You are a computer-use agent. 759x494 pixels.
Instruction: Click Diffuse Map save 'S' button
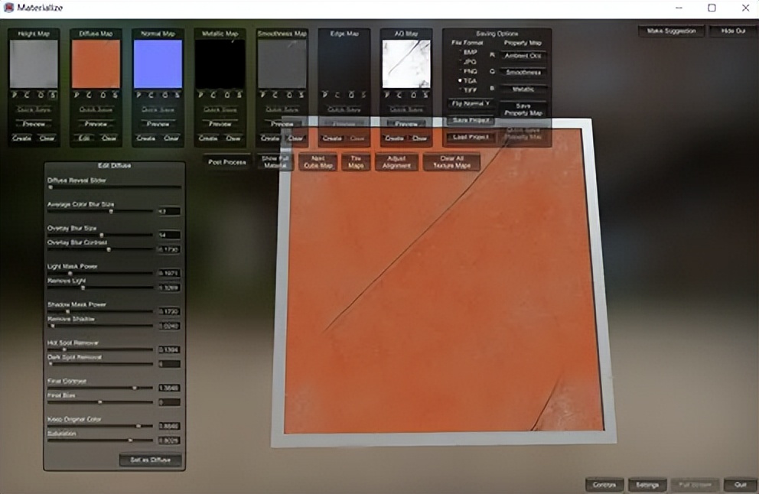click(x=115, y=96)
